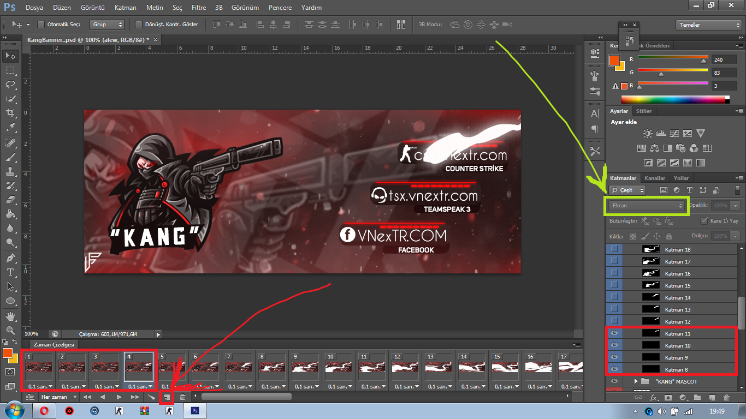Open the Çeşit layer filter dropdown
Screen dimensions: 746x419
(x=627, y=190)
